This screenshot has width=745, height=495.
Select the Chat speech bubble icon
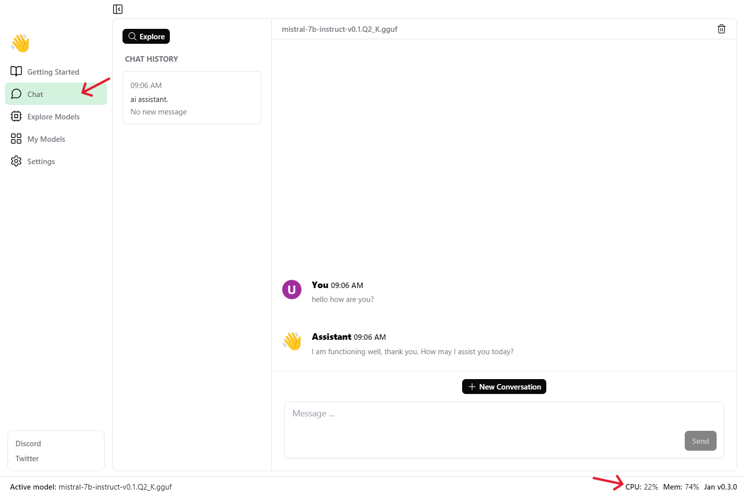click(16, 94)
